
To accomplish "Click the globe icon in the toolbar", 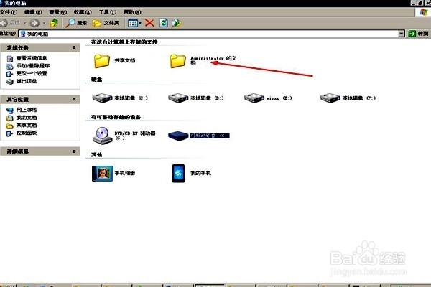I will point(177,23).
